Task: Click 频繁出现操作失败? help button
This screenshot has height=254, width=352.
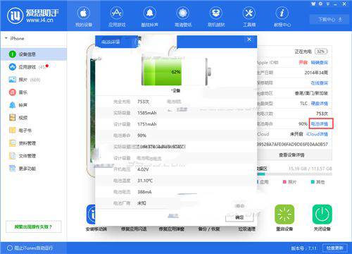Action: coord(34,226)
